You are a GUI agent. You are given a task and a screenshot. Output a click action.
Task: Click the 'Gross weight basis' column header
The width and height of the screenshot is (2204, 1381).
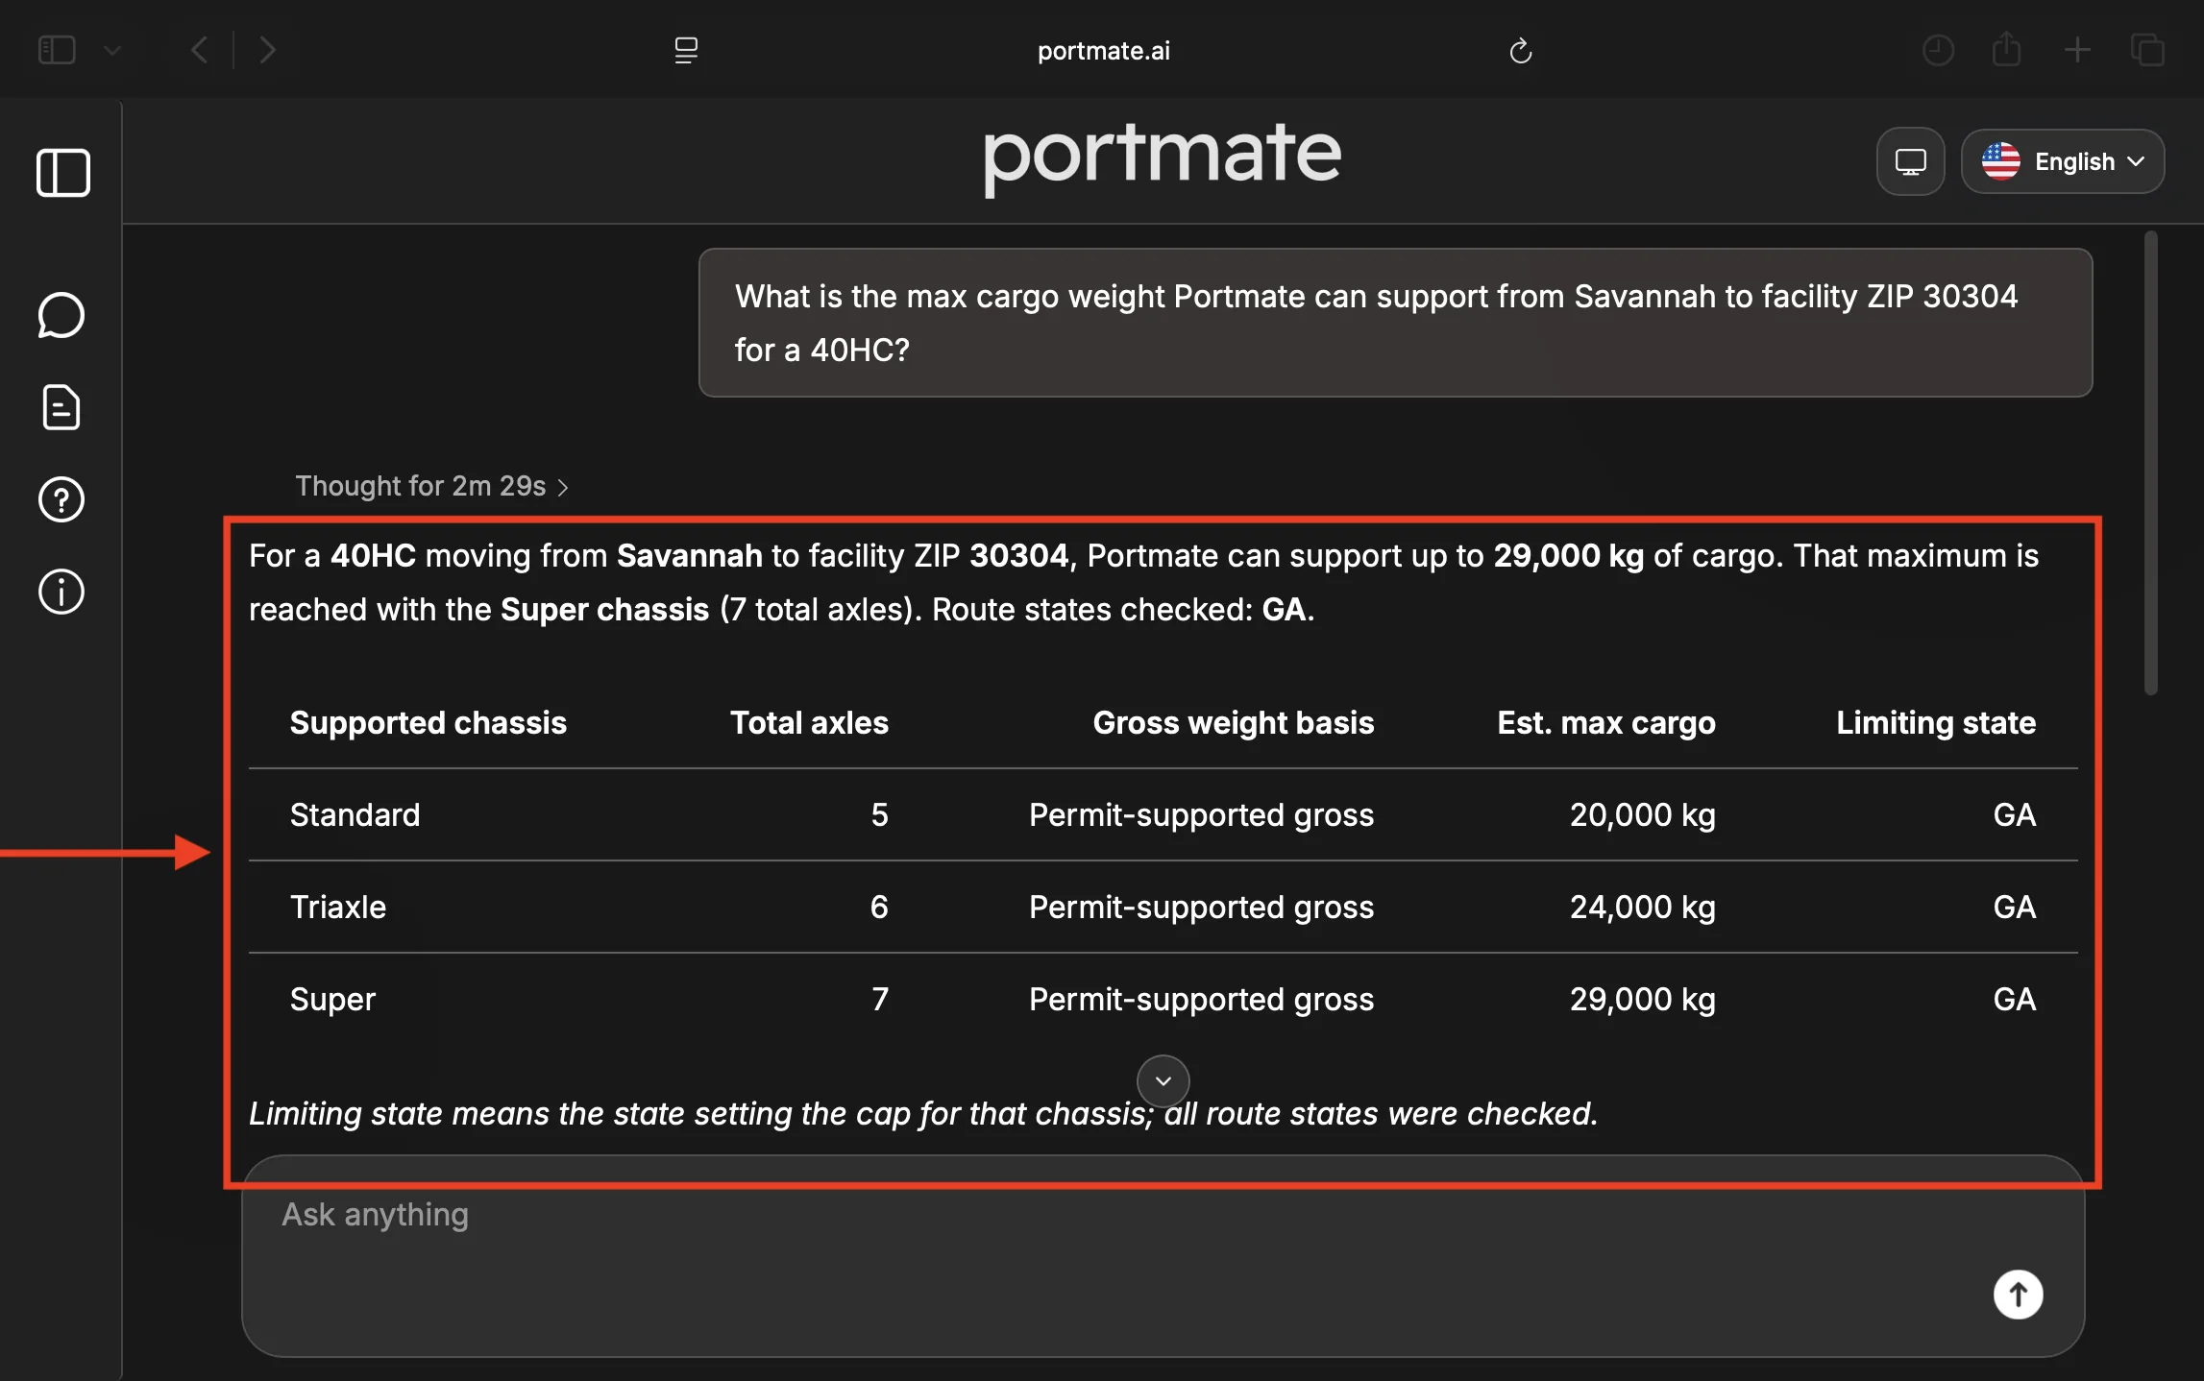[1234, 722]
